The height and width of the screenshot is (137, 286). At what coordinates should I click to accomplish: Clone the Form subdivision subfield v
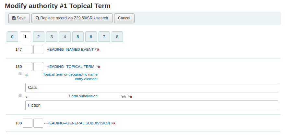pyautogui.click(x=124, y=97)
